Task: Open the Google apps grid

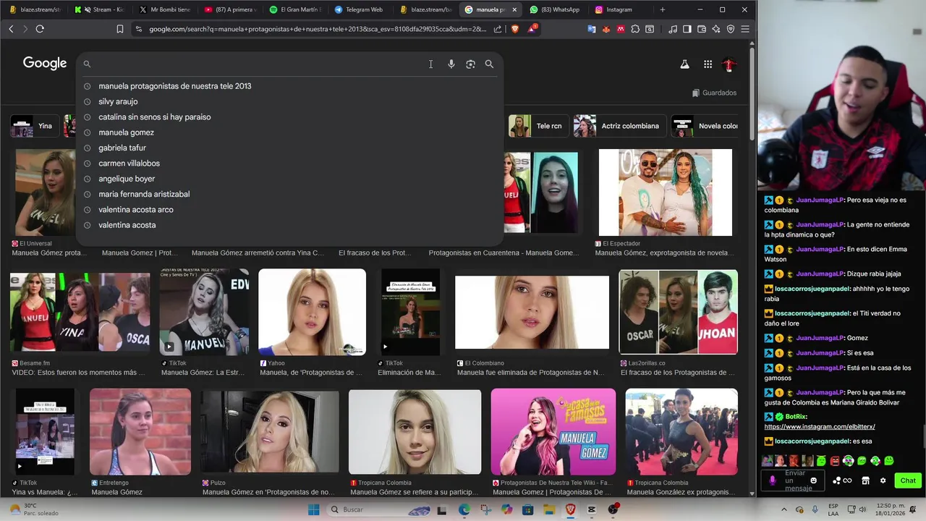Action: coord(708,64)
